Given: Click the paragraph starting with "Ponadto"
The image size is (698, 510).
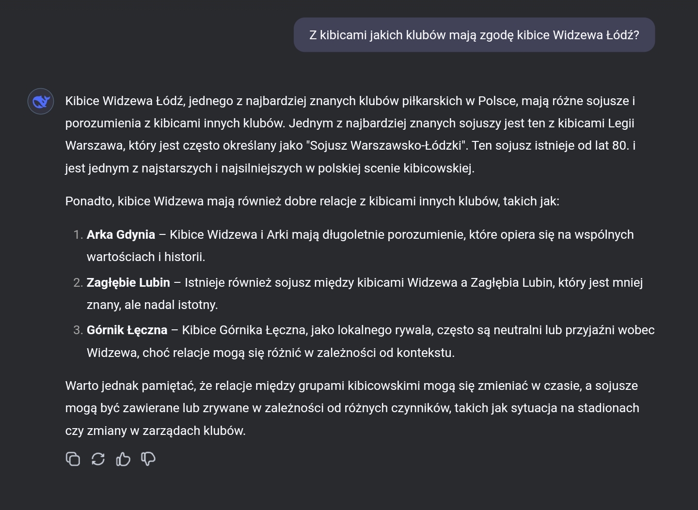Looking at the screenshot, I should [312, 201].
